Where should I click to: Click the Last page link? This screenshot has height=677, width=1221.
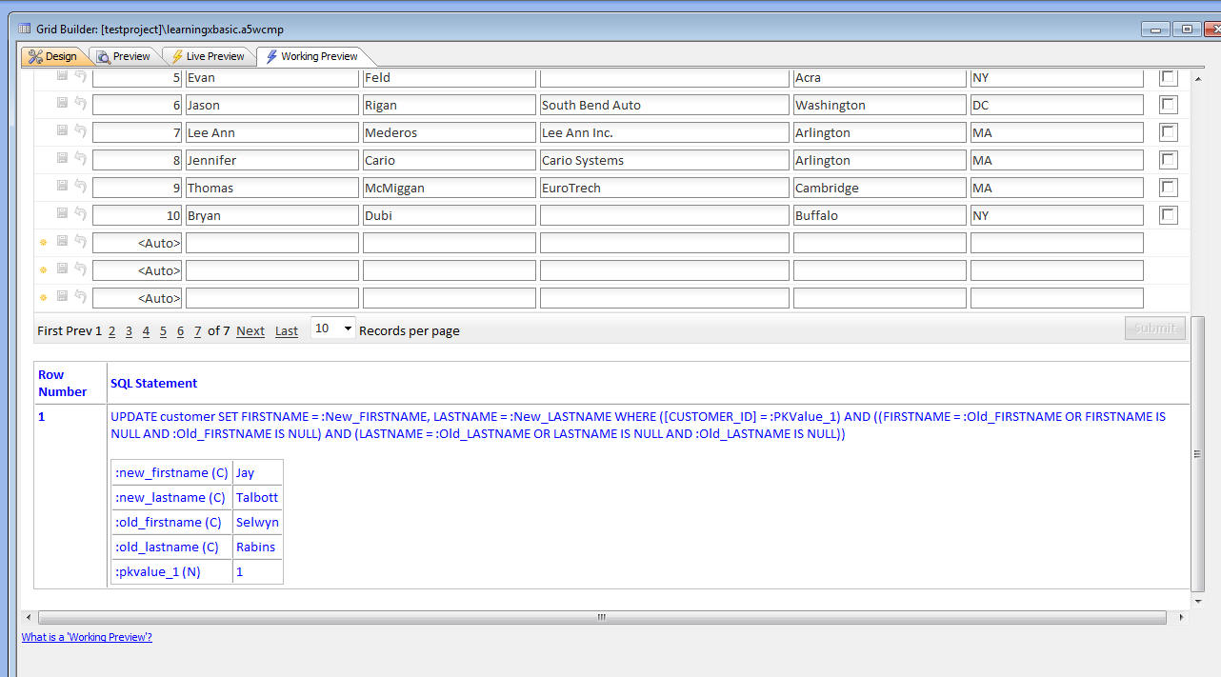(x=287, y=330)
